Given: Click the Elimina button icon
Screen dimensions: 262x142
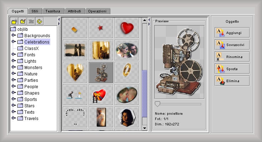Looking at the screenshot, I should (x=220, y=81).
